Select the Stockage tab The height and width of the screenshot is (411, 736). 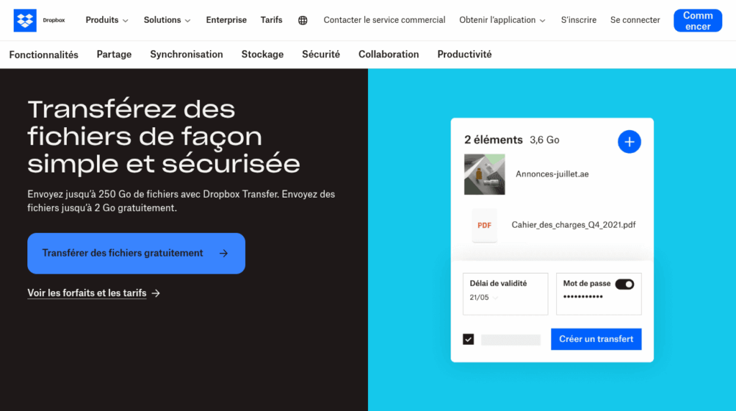(x=262, y=55)
